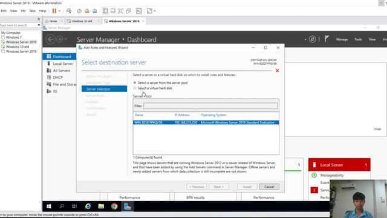Open Task View on taskbar

[x=74, y=206]
